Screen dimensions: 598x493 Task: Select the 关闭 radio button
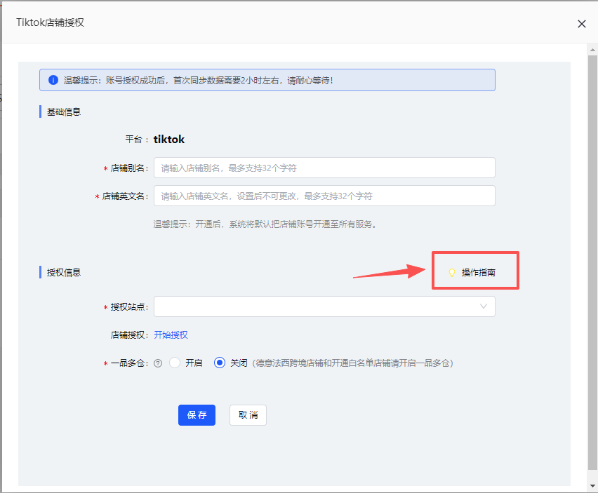(x=220, y=363)
